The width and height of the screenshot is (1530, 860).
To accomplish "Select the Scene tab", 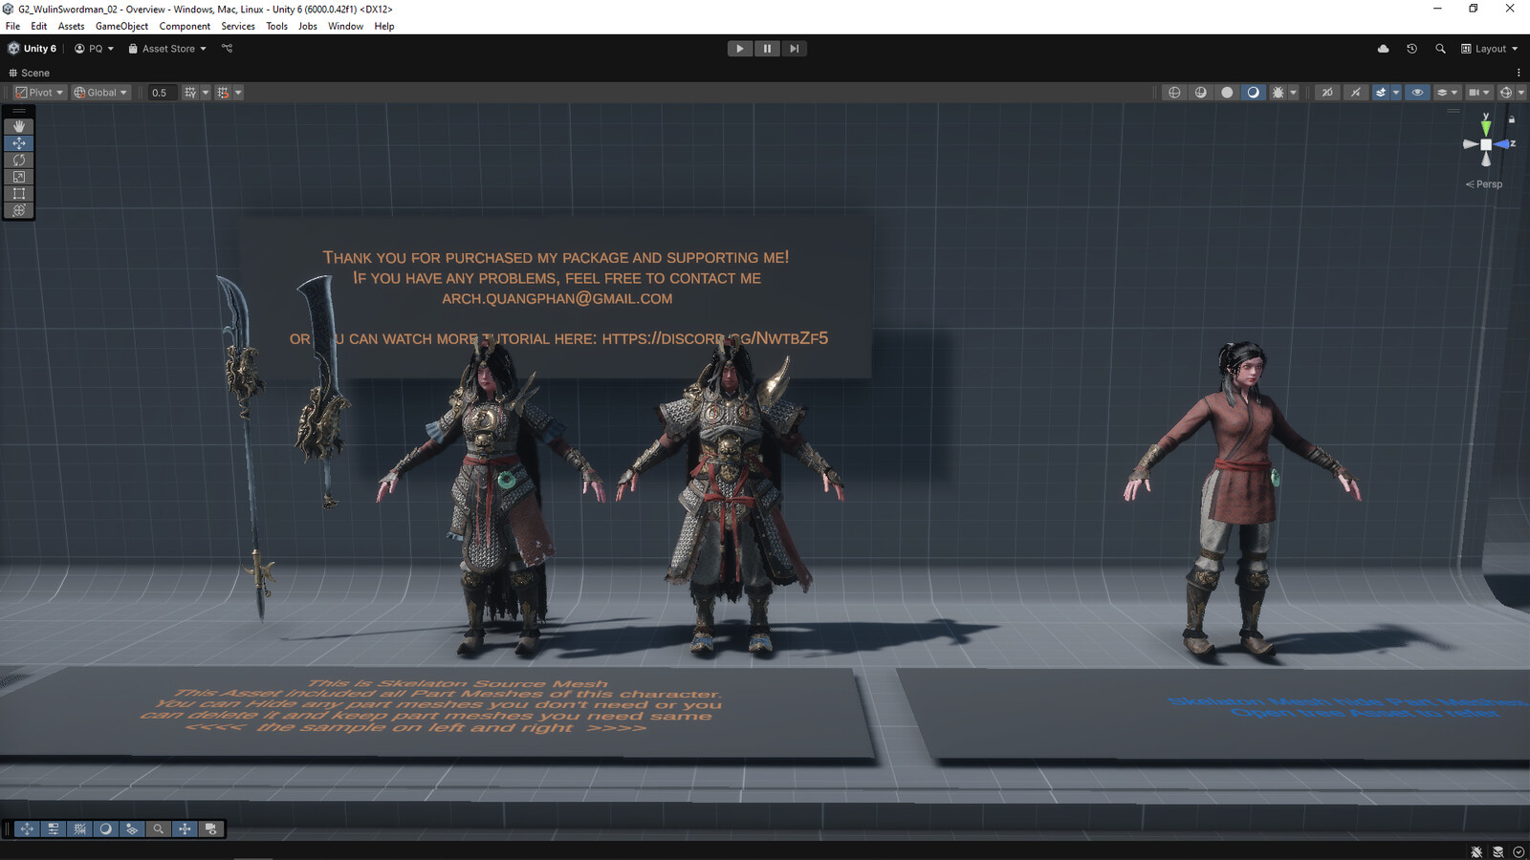I will (30, 73).
